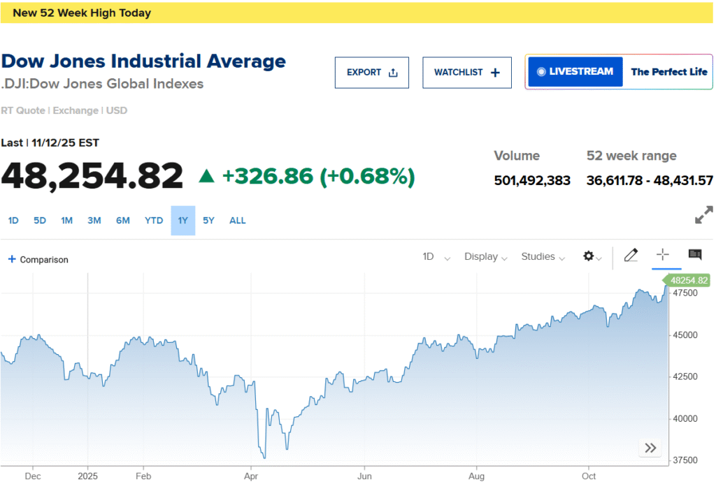Image resolution: width=716 pixels, height=484 pixels.
Task: Click the double-arrow scroll-to-latest button
Action: coord(650,448)
